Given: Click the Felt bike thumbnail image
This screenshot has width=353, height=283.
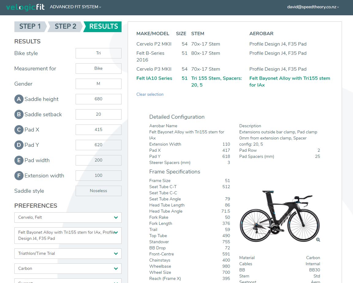Looking at the screenshot, I should click(x=280, y=216).
